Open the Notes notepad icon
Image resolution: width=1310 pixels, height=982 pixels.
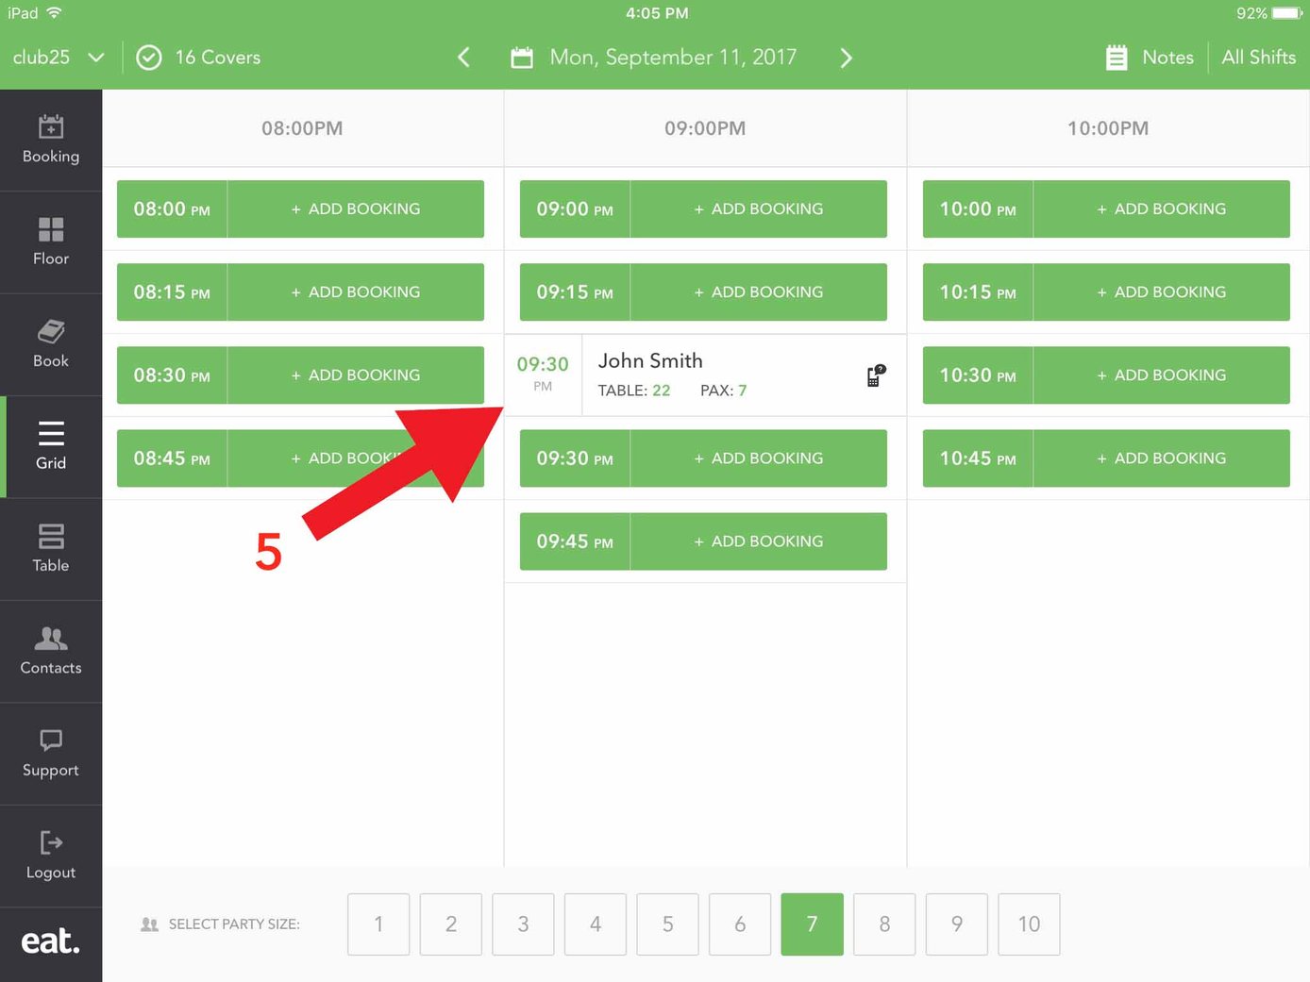tap(1117, 57)
